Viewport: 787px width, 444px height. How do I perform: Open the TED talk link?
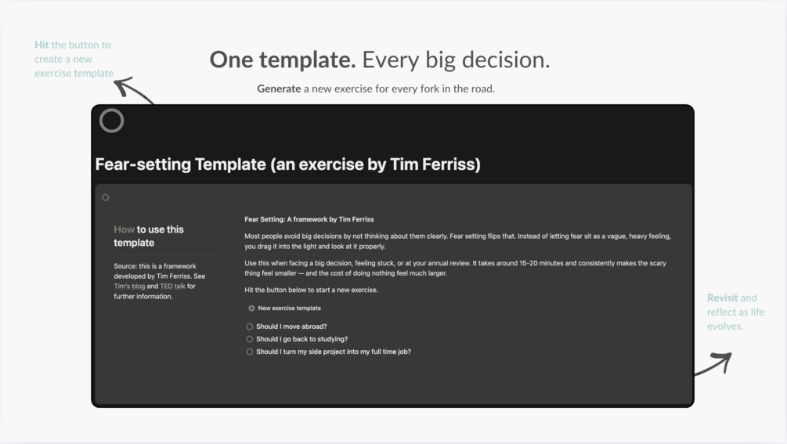[x=172, y=287]
